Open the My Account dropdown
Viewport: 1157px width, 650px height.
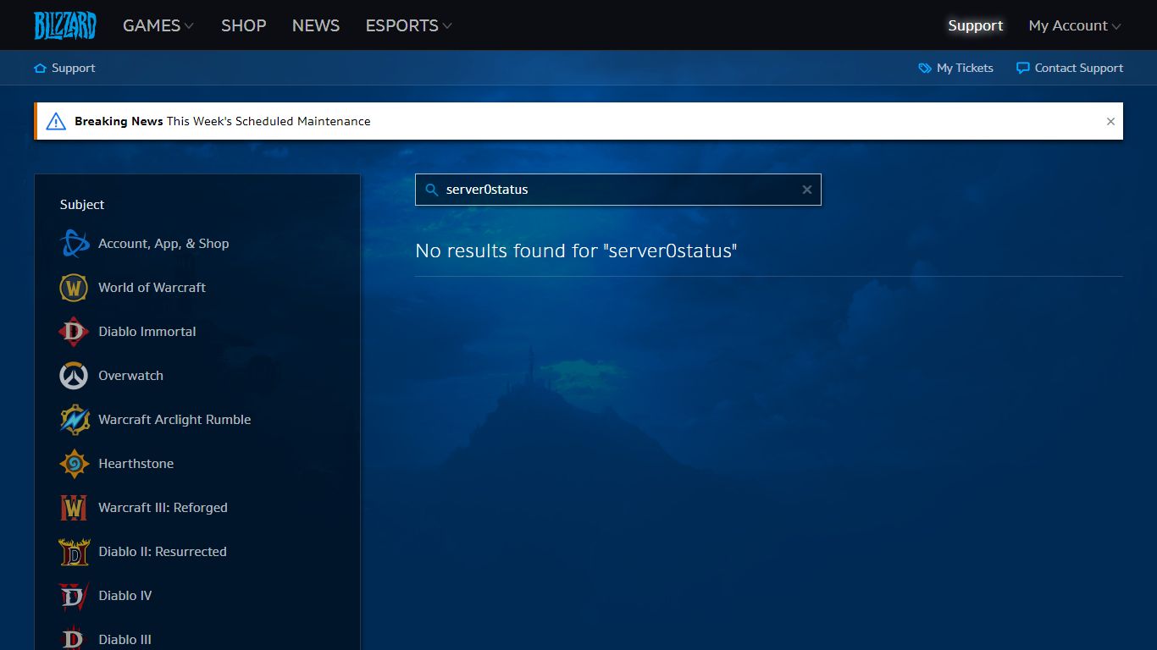point(1075,25)
